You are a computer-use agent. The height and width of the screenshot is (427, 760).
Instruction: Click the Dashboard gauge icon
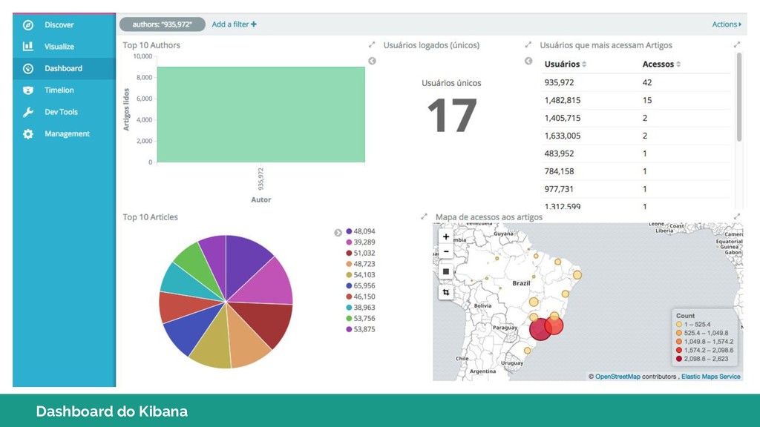coord(28,68)
